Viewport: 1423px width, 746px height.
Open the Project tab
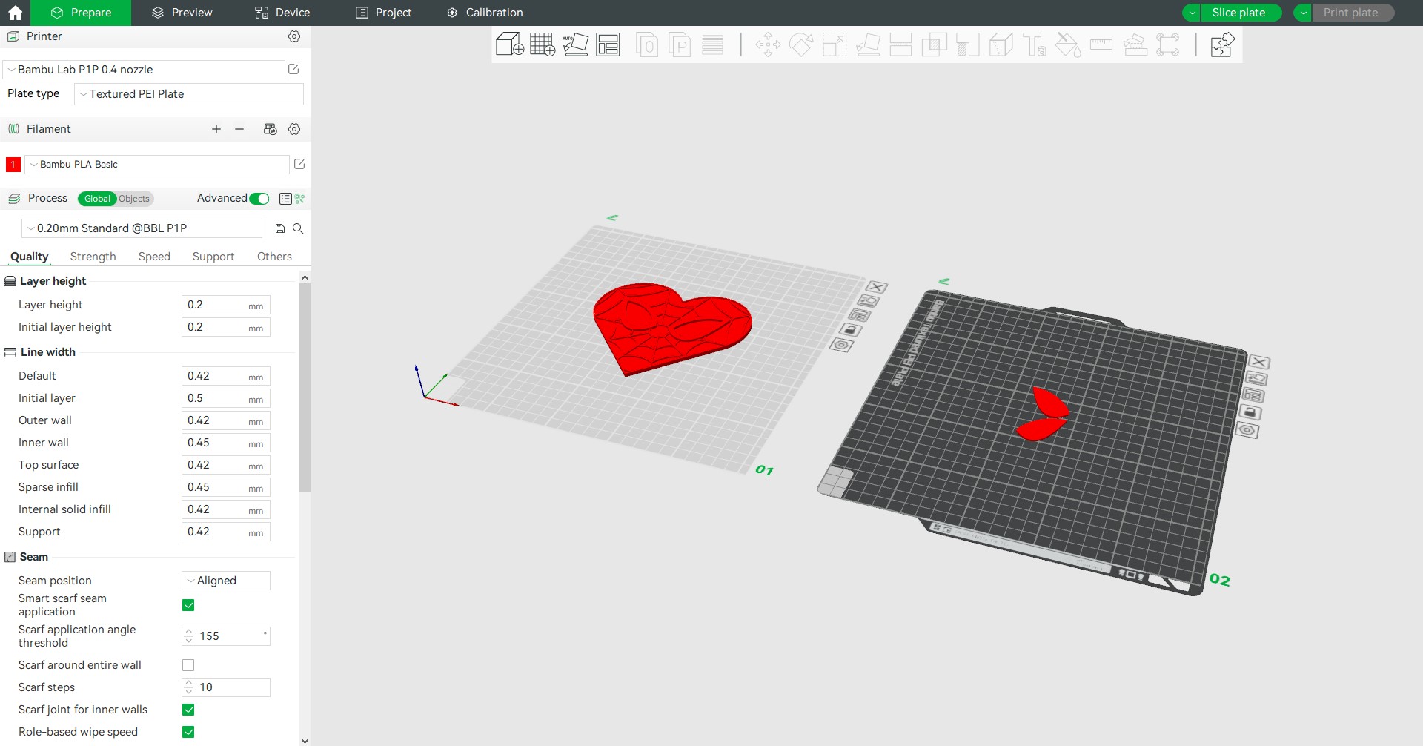[x=383, y=13]
